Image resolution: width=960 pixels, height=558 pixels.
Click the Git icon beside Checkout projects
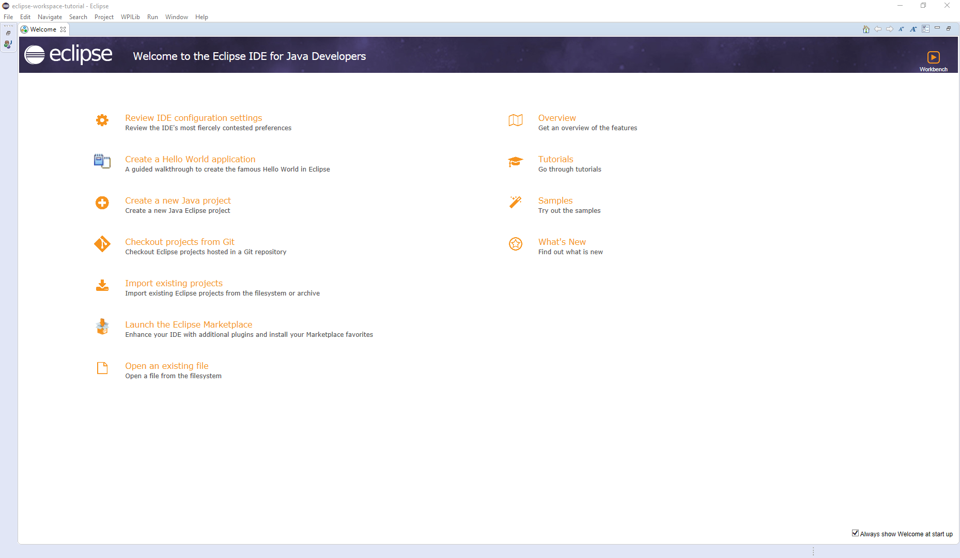(x=102, y=244)
